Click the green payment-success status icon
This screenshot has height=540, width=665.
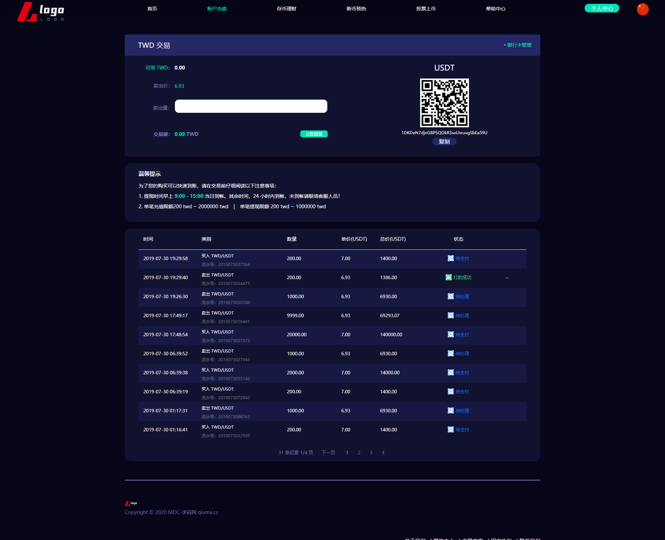click(x=449, y=277)
